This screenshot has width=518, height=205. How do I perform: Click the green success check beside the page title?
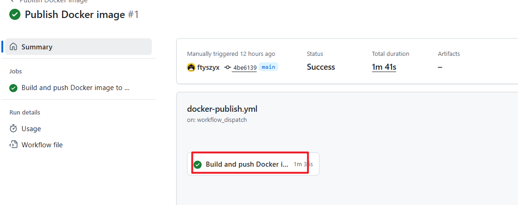click(x=15, y=14)
